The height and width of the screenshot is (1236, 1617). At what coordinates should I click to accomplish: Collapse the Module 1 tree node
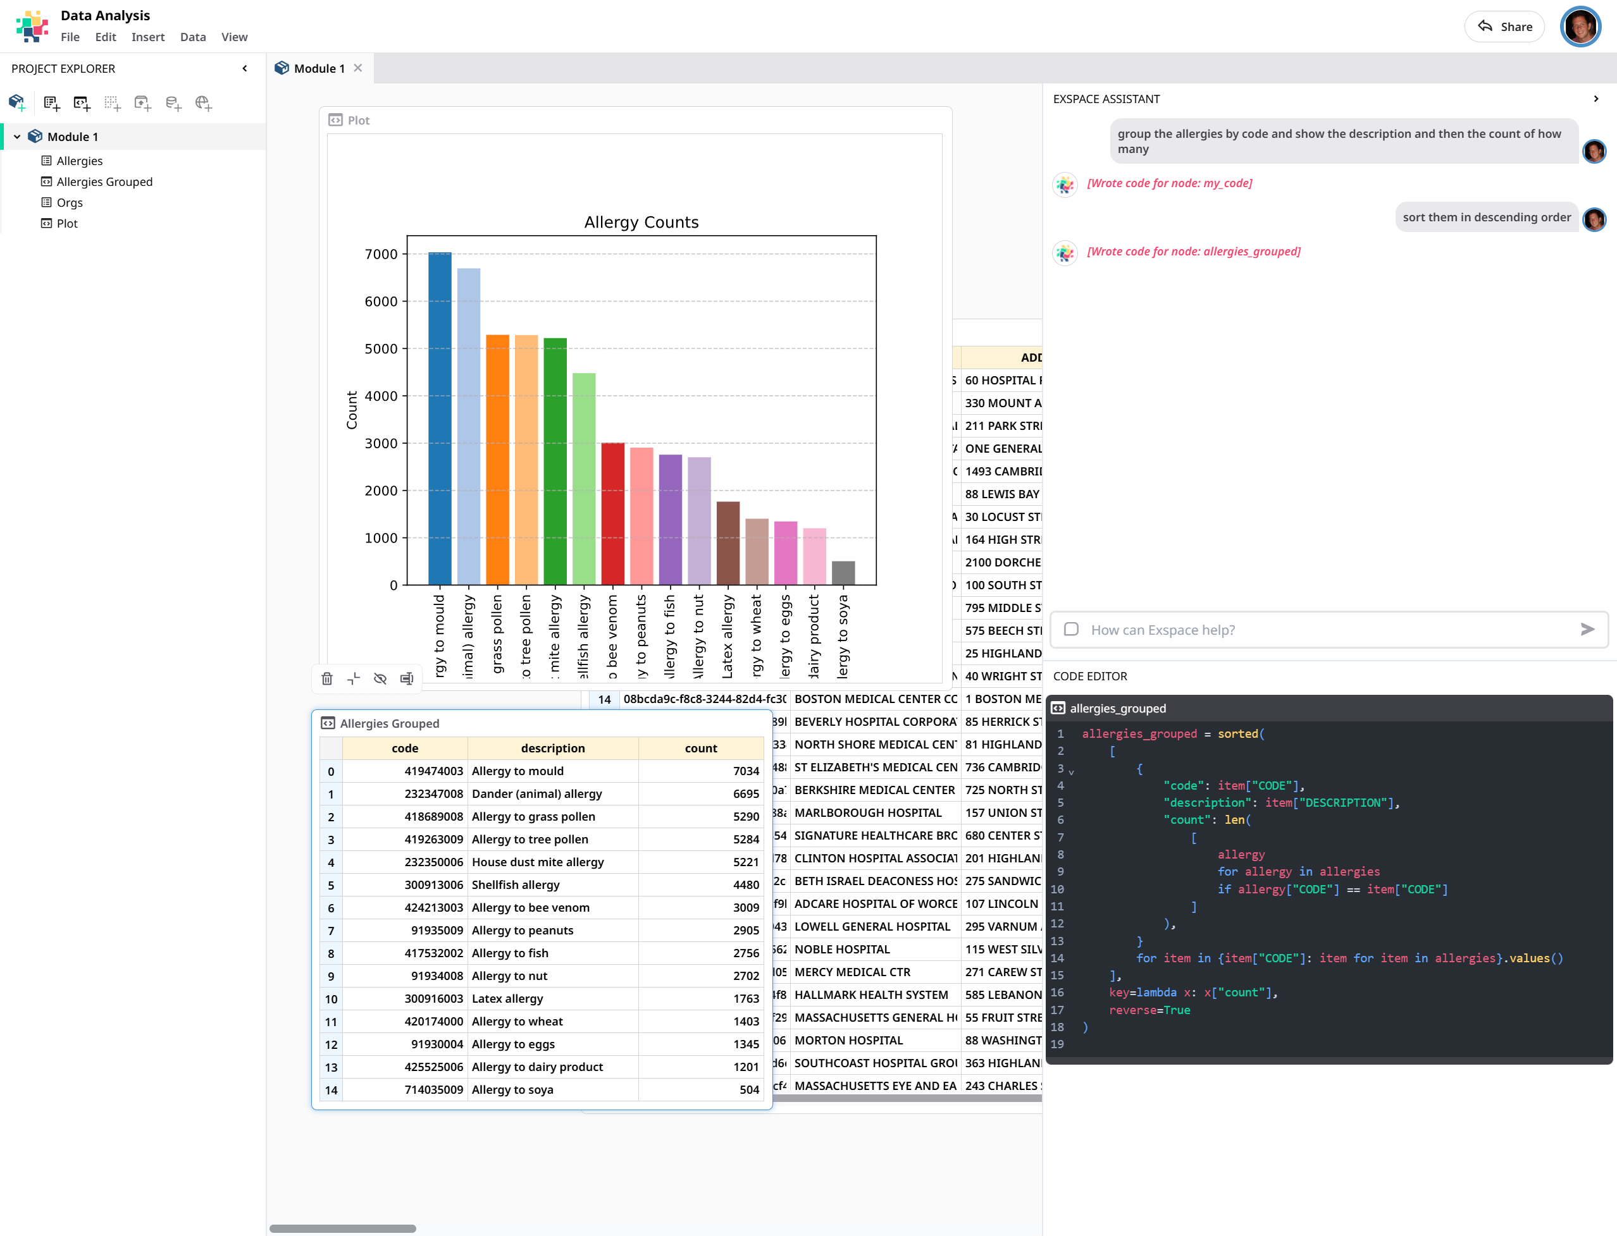17,137
